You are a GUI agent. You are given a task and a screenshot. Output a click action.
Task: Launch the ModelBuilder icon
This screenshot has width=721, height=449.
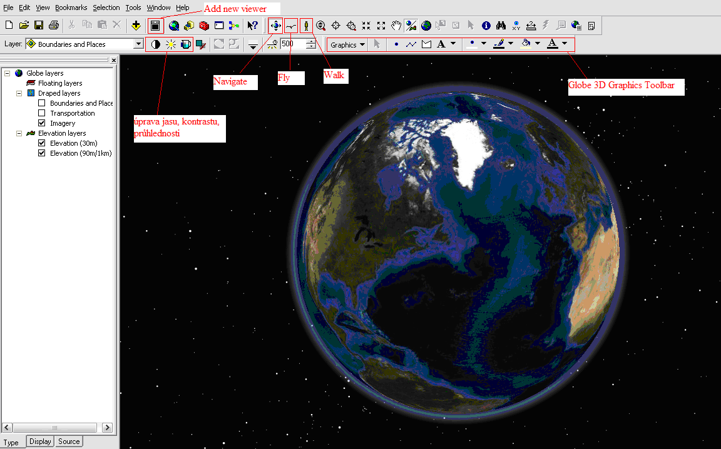(233, 26)
